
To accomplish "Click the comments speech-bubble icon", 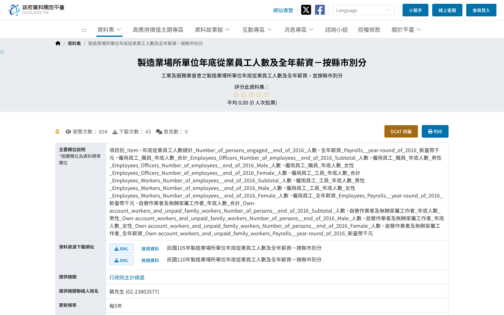I will (159, 132).
